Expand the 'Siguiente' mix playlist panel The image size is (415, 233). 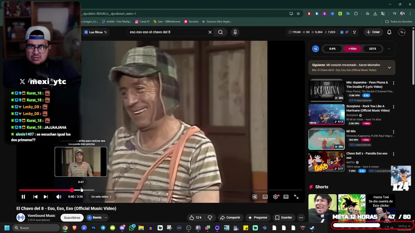[389, 68]
